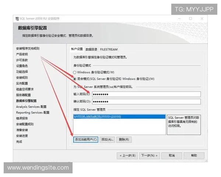Click 产品密钥 step in sidebar
221x177 pixels.
22,54
